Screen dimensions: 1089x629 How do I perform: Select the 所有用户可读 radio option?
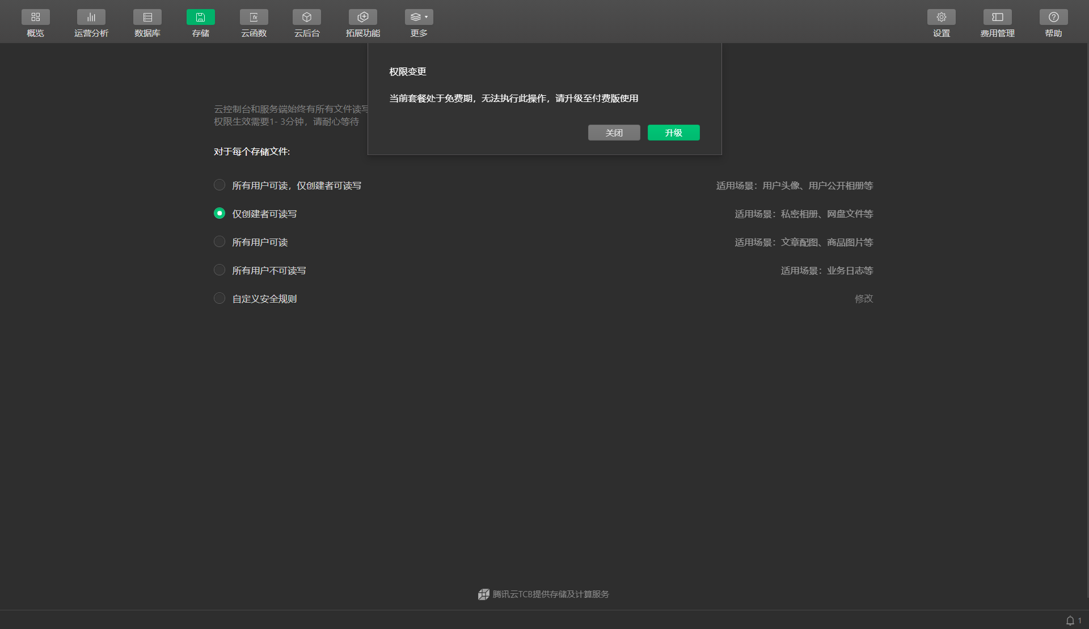click(x=220, y=242)
